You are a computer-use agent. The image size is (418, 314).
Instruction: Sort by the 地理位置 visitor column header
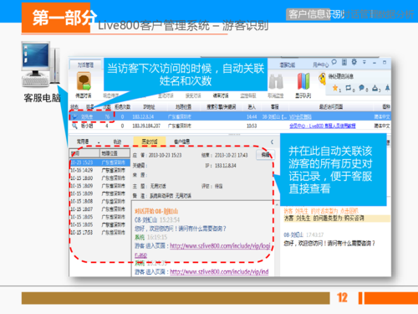click(183, 107)
